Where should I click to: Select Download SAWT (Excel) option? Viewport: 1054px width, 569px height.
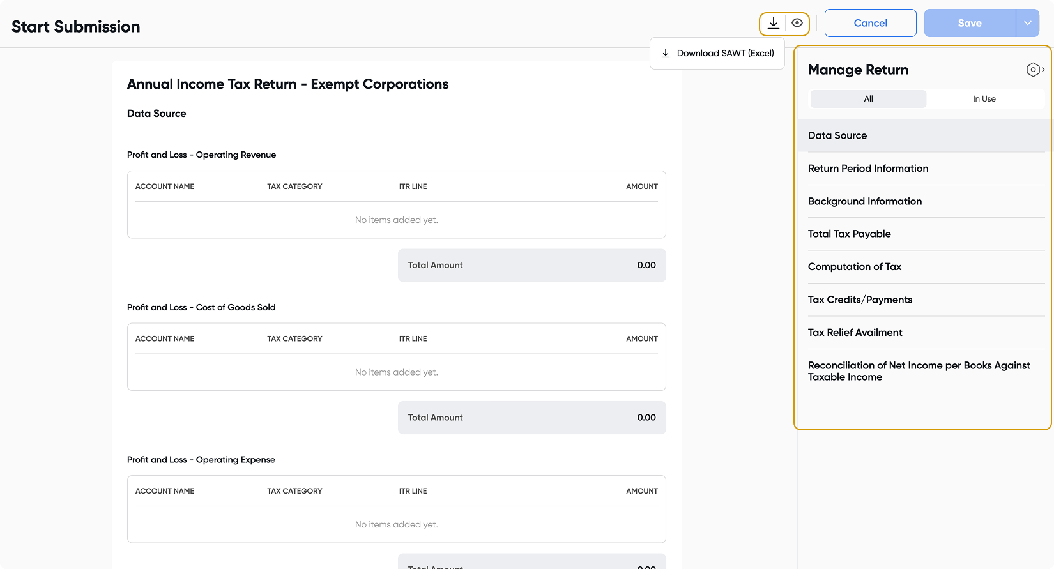click(x=717, y=53)
